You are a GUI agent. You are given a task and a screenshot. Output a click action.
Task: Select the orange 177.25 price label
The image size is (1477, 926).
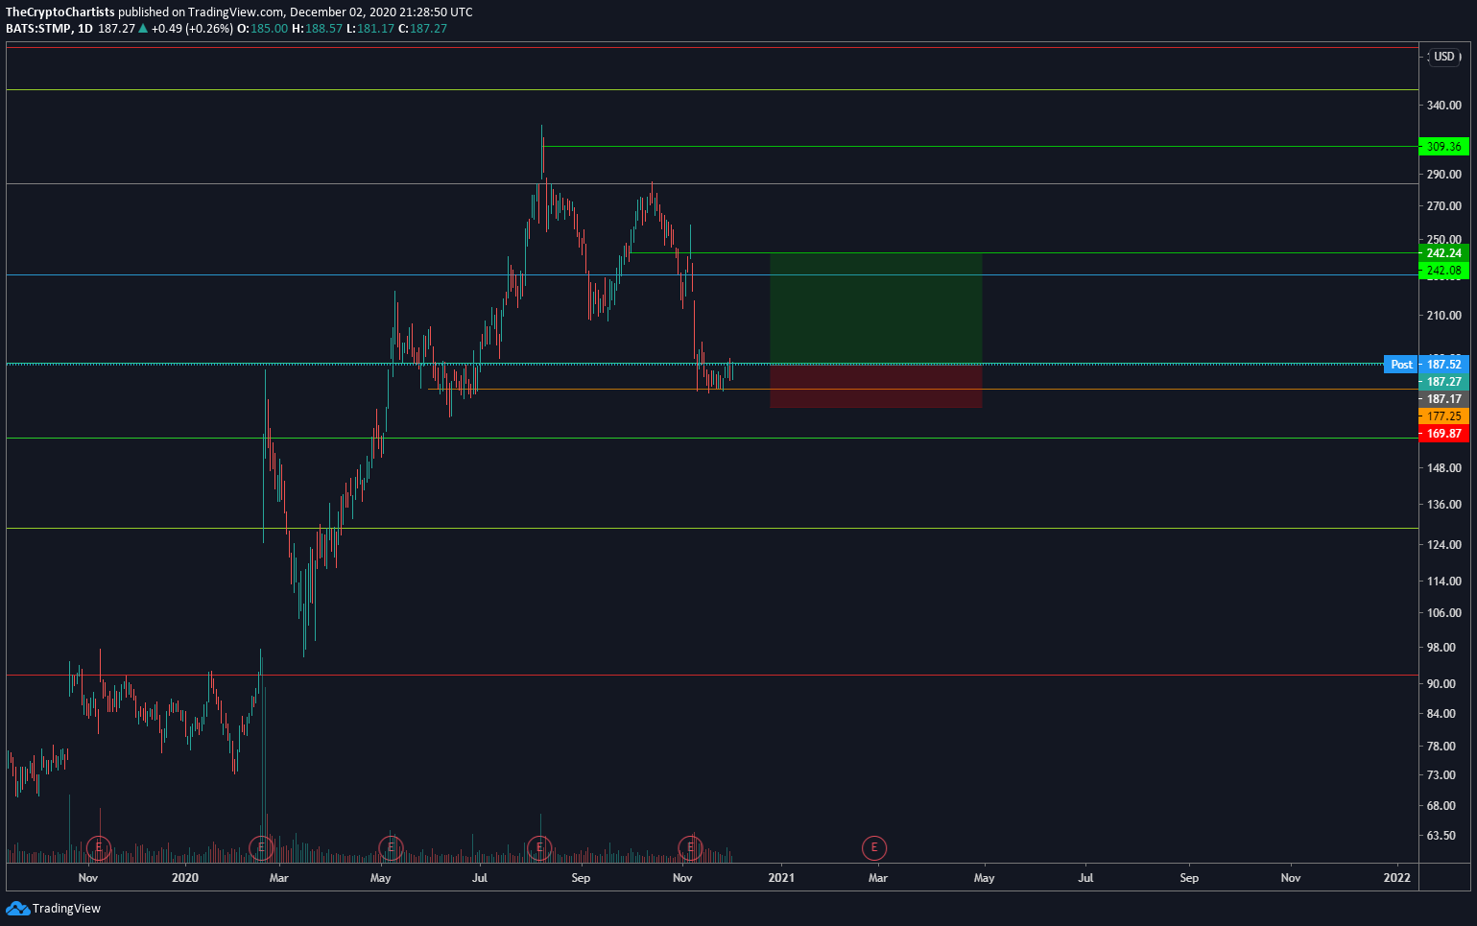pos(1443,416)
